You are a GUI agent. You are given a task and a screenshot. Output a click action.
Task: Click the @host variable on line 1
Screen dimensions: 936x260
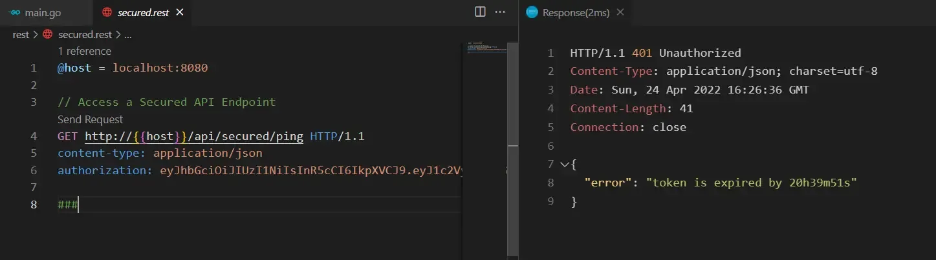click(74, 68)
